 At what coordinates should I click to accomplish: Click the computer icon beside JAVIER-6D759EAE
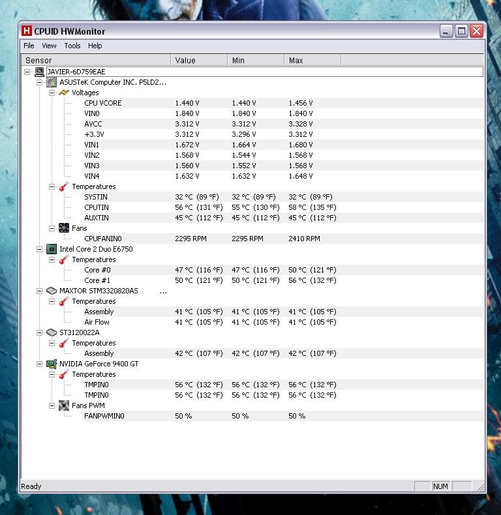click(39, 72)
